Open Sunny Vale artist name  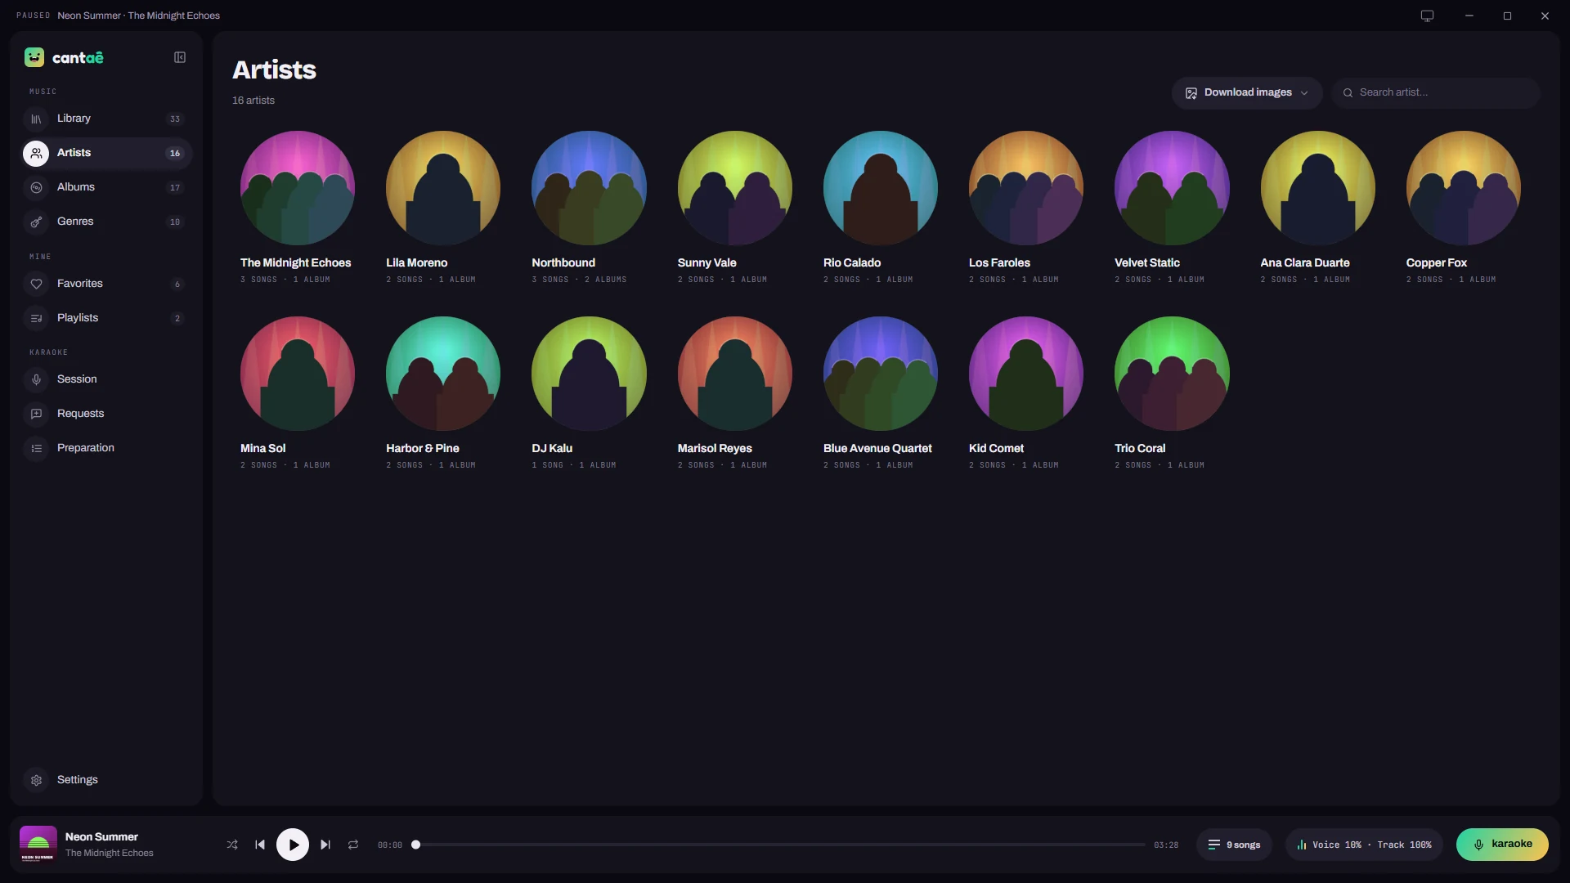point(706,262)
